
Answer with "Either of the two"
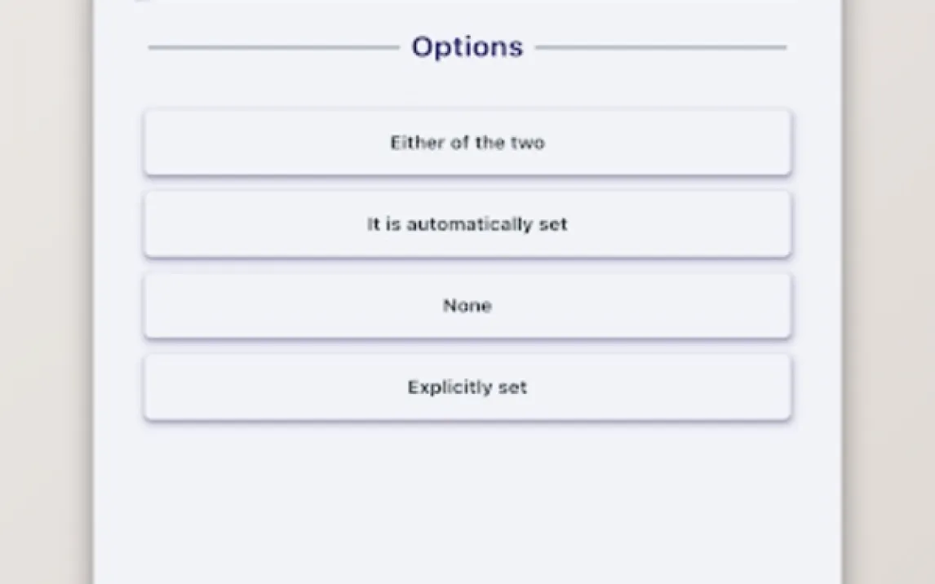[x=467, y=143]
